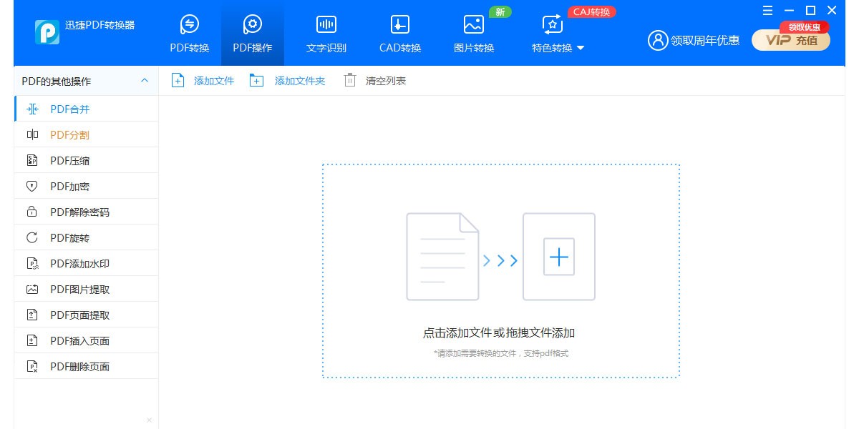Switch to the PDF操作 tab

point(252,33)
